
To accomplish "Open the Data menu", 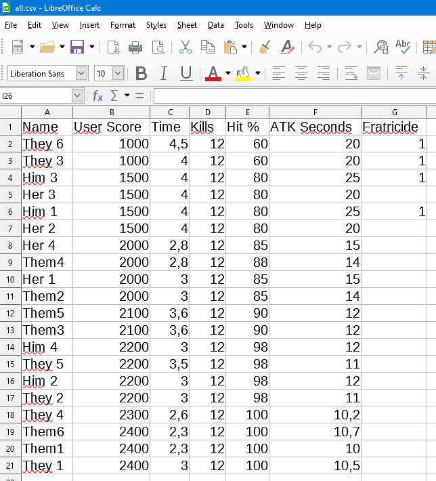I will 215,25.
